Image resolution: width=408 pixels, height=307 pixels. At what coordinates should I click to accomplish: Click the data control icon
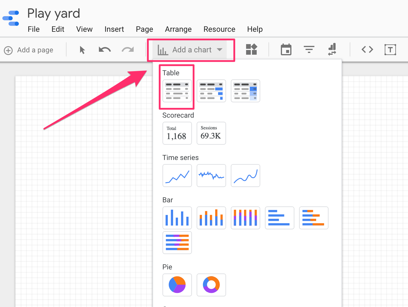(x=332, y=49)
